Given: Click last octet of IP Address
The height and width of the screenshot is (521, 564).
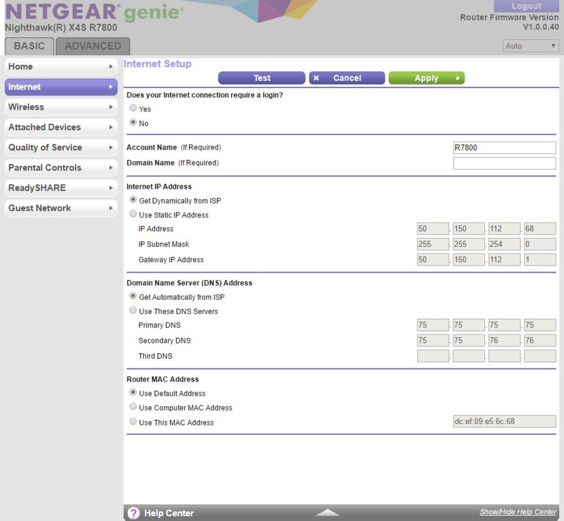Looking at the screenshot, I should click(540, 229).
